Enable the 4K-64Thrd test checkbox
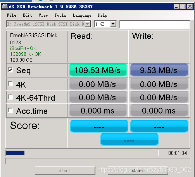The image size is (195, 177). [10, 97]
